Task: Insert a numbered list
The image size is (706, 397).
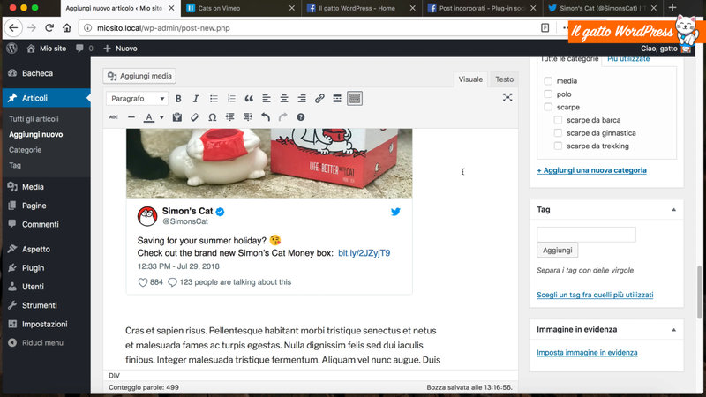Action: [231, 99]
